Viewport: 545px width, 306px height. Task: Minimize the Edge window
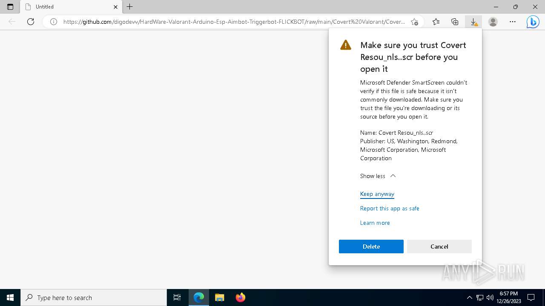point(496,7)
